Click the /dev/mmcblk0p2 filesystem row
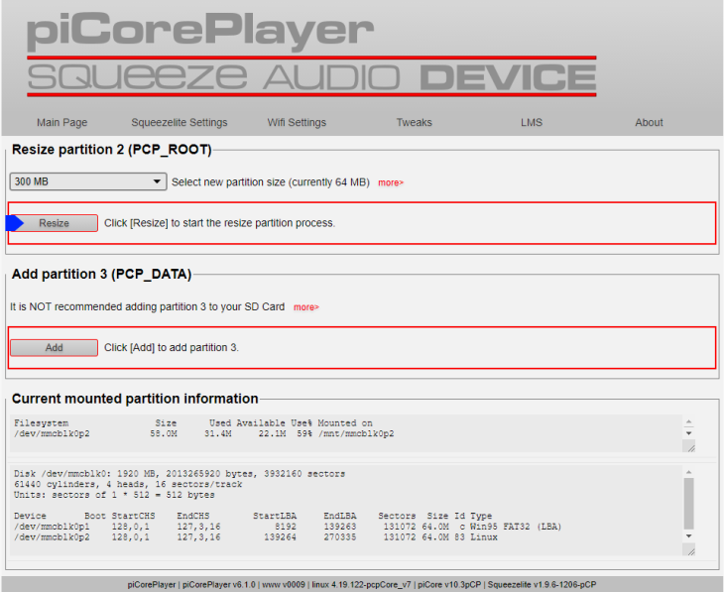The image size is (724, 592). tap(203, 434)
